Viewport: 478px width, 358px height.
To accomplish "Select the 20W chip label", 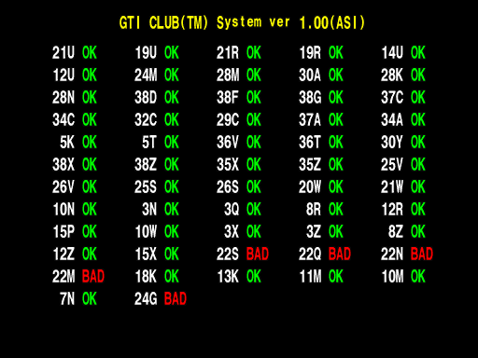I will pyautogui.click(x=310, y=186).
